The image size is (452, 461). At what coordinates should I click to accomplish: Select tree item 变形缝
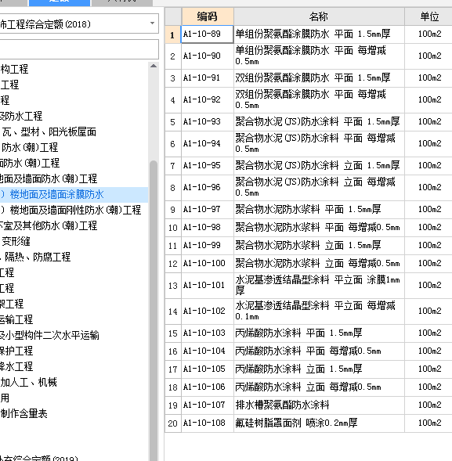pyautogui.click(x=16, y=241)
